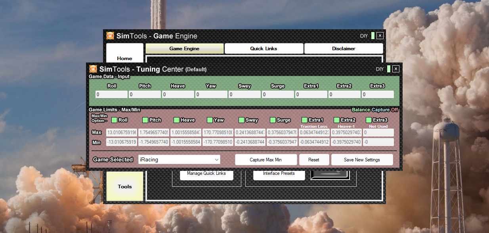
Task: Click the Heave Min value field
Action: (x=186, y=142)
